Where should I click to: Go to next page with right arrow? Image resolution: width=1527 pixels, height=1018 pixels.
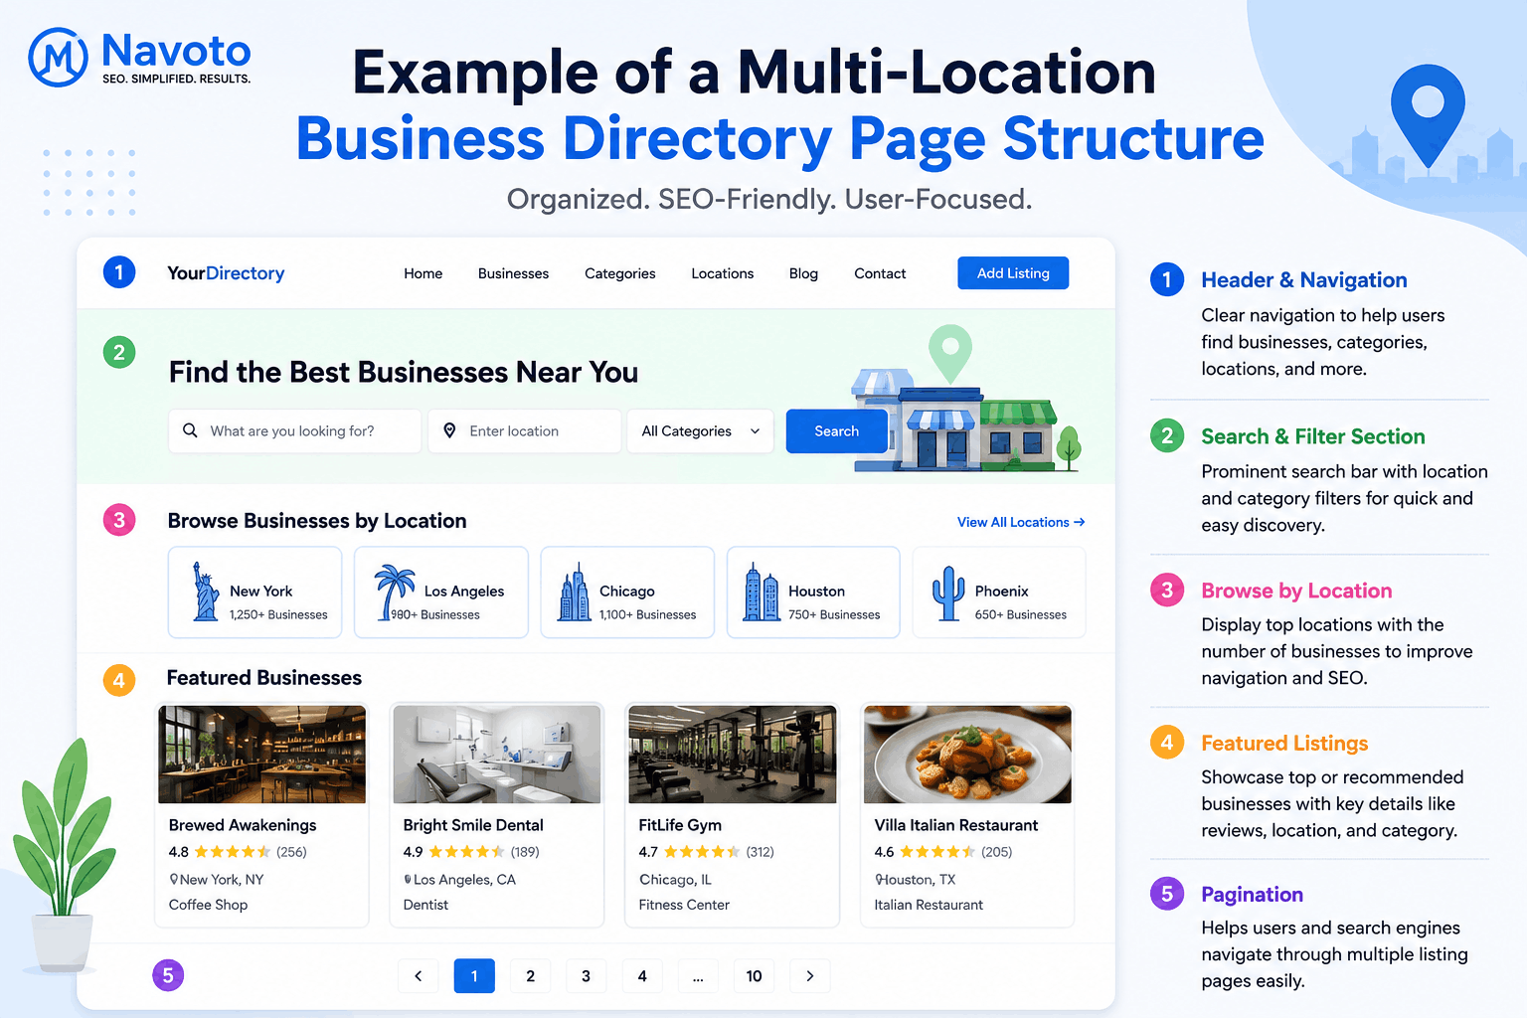click(x=810, y=976)
